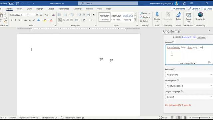Start Dictate voice input
Viewport: 213px width, 120px height.
tap(157, 16)
